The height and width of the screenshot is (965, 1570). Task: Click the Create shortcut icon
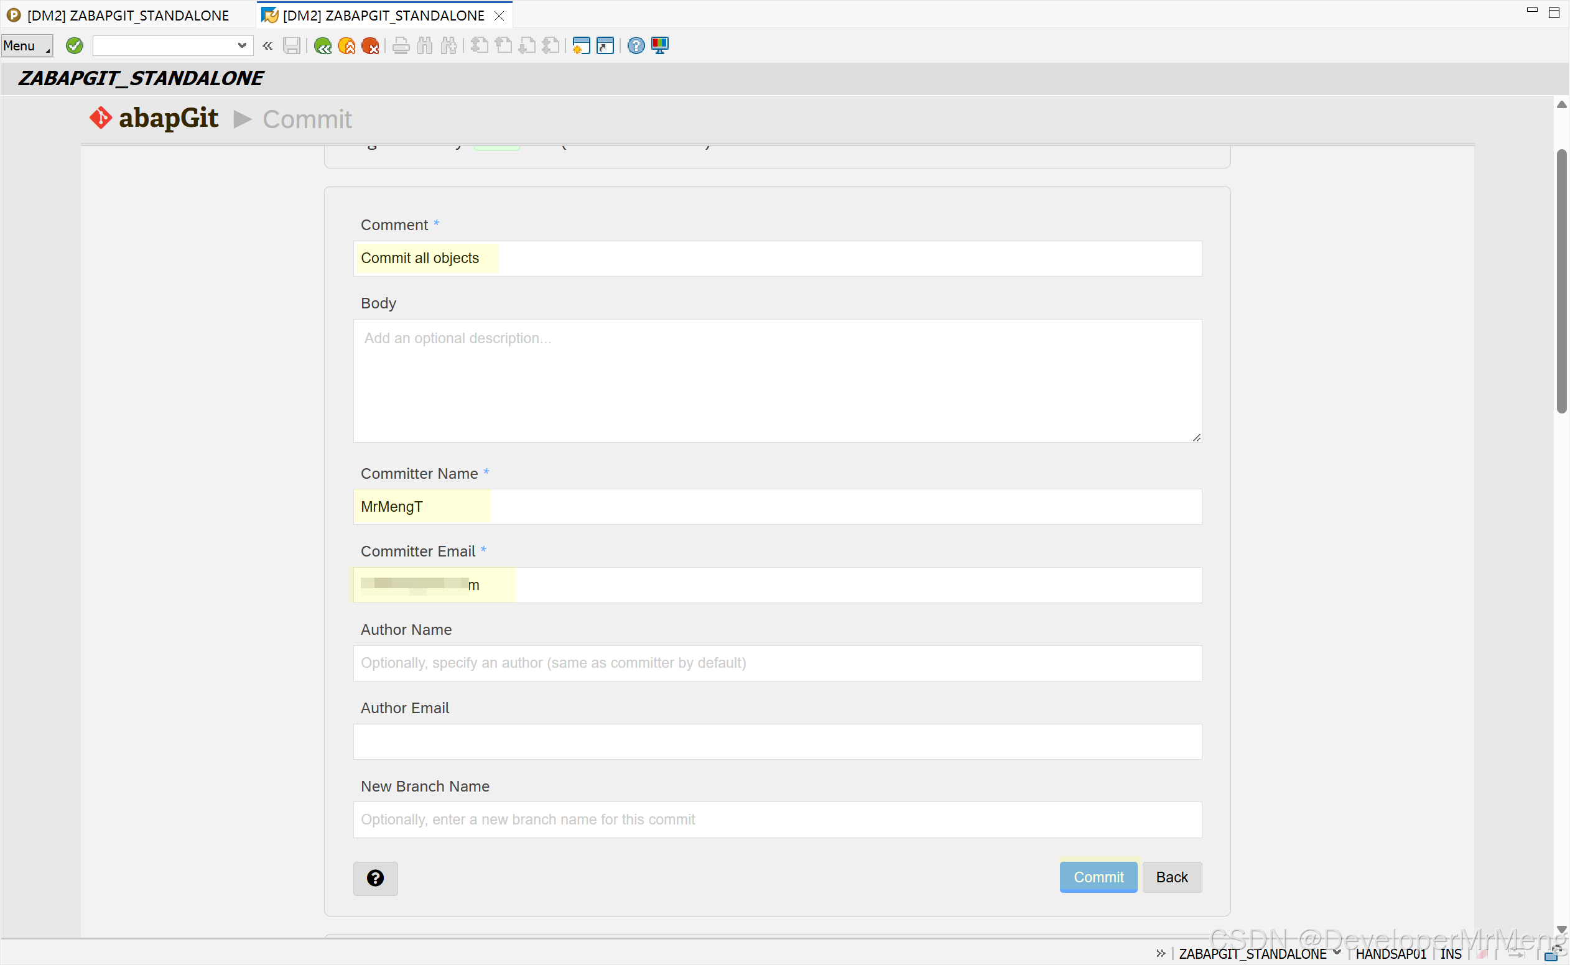[x=605, y=45]
